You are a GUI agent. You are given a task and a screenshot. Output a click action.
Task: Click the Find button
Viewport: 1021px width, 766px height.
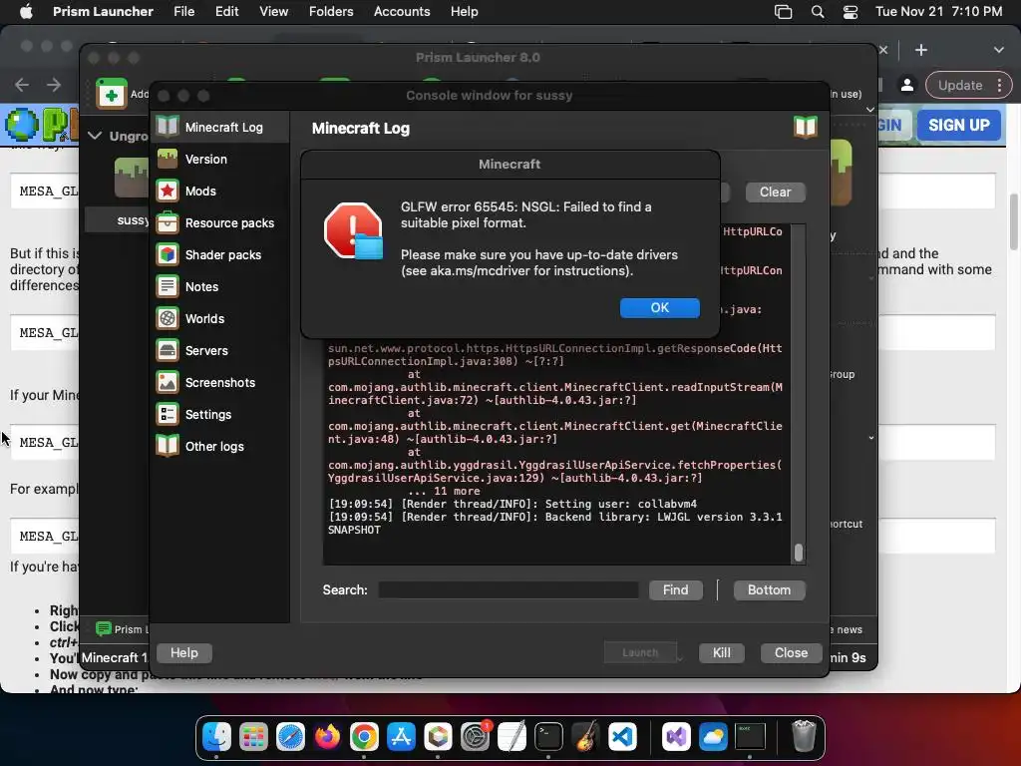[675, 590]
